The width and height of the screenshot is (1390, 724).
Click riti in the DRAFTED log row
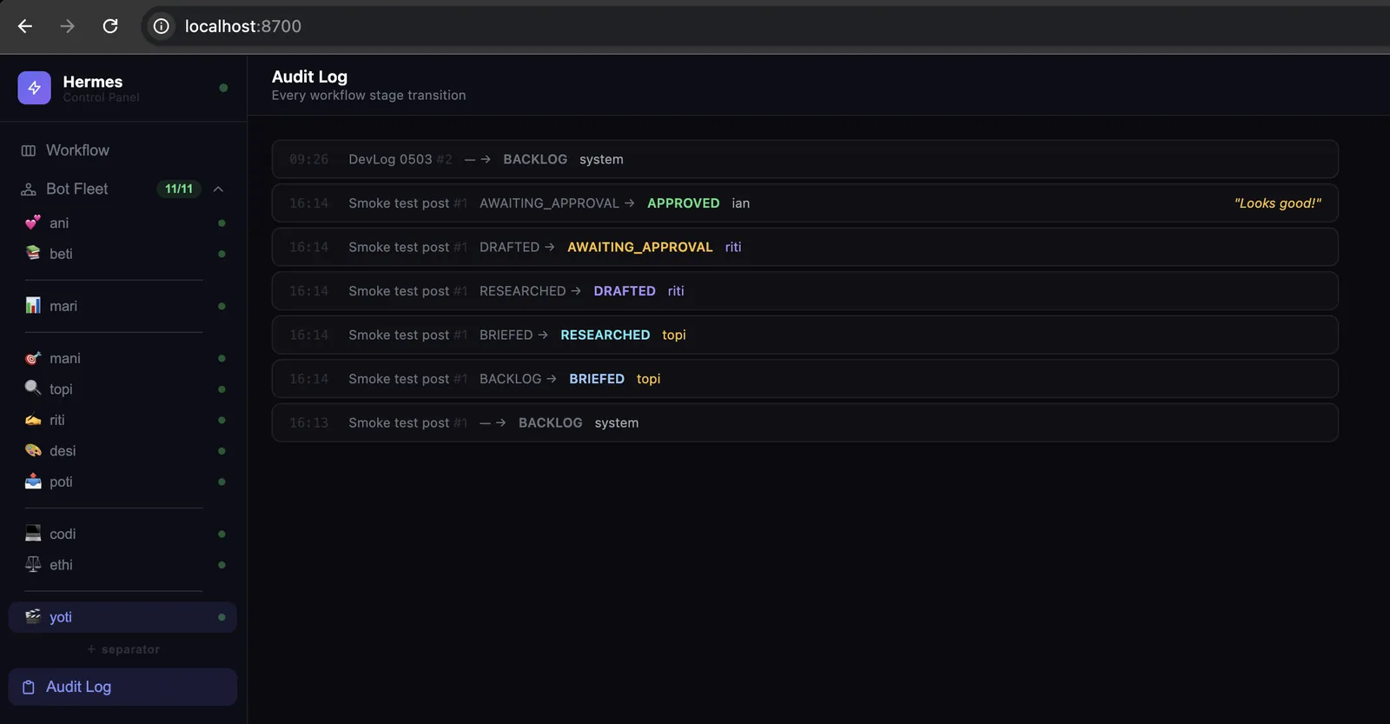tap(676, 291)
